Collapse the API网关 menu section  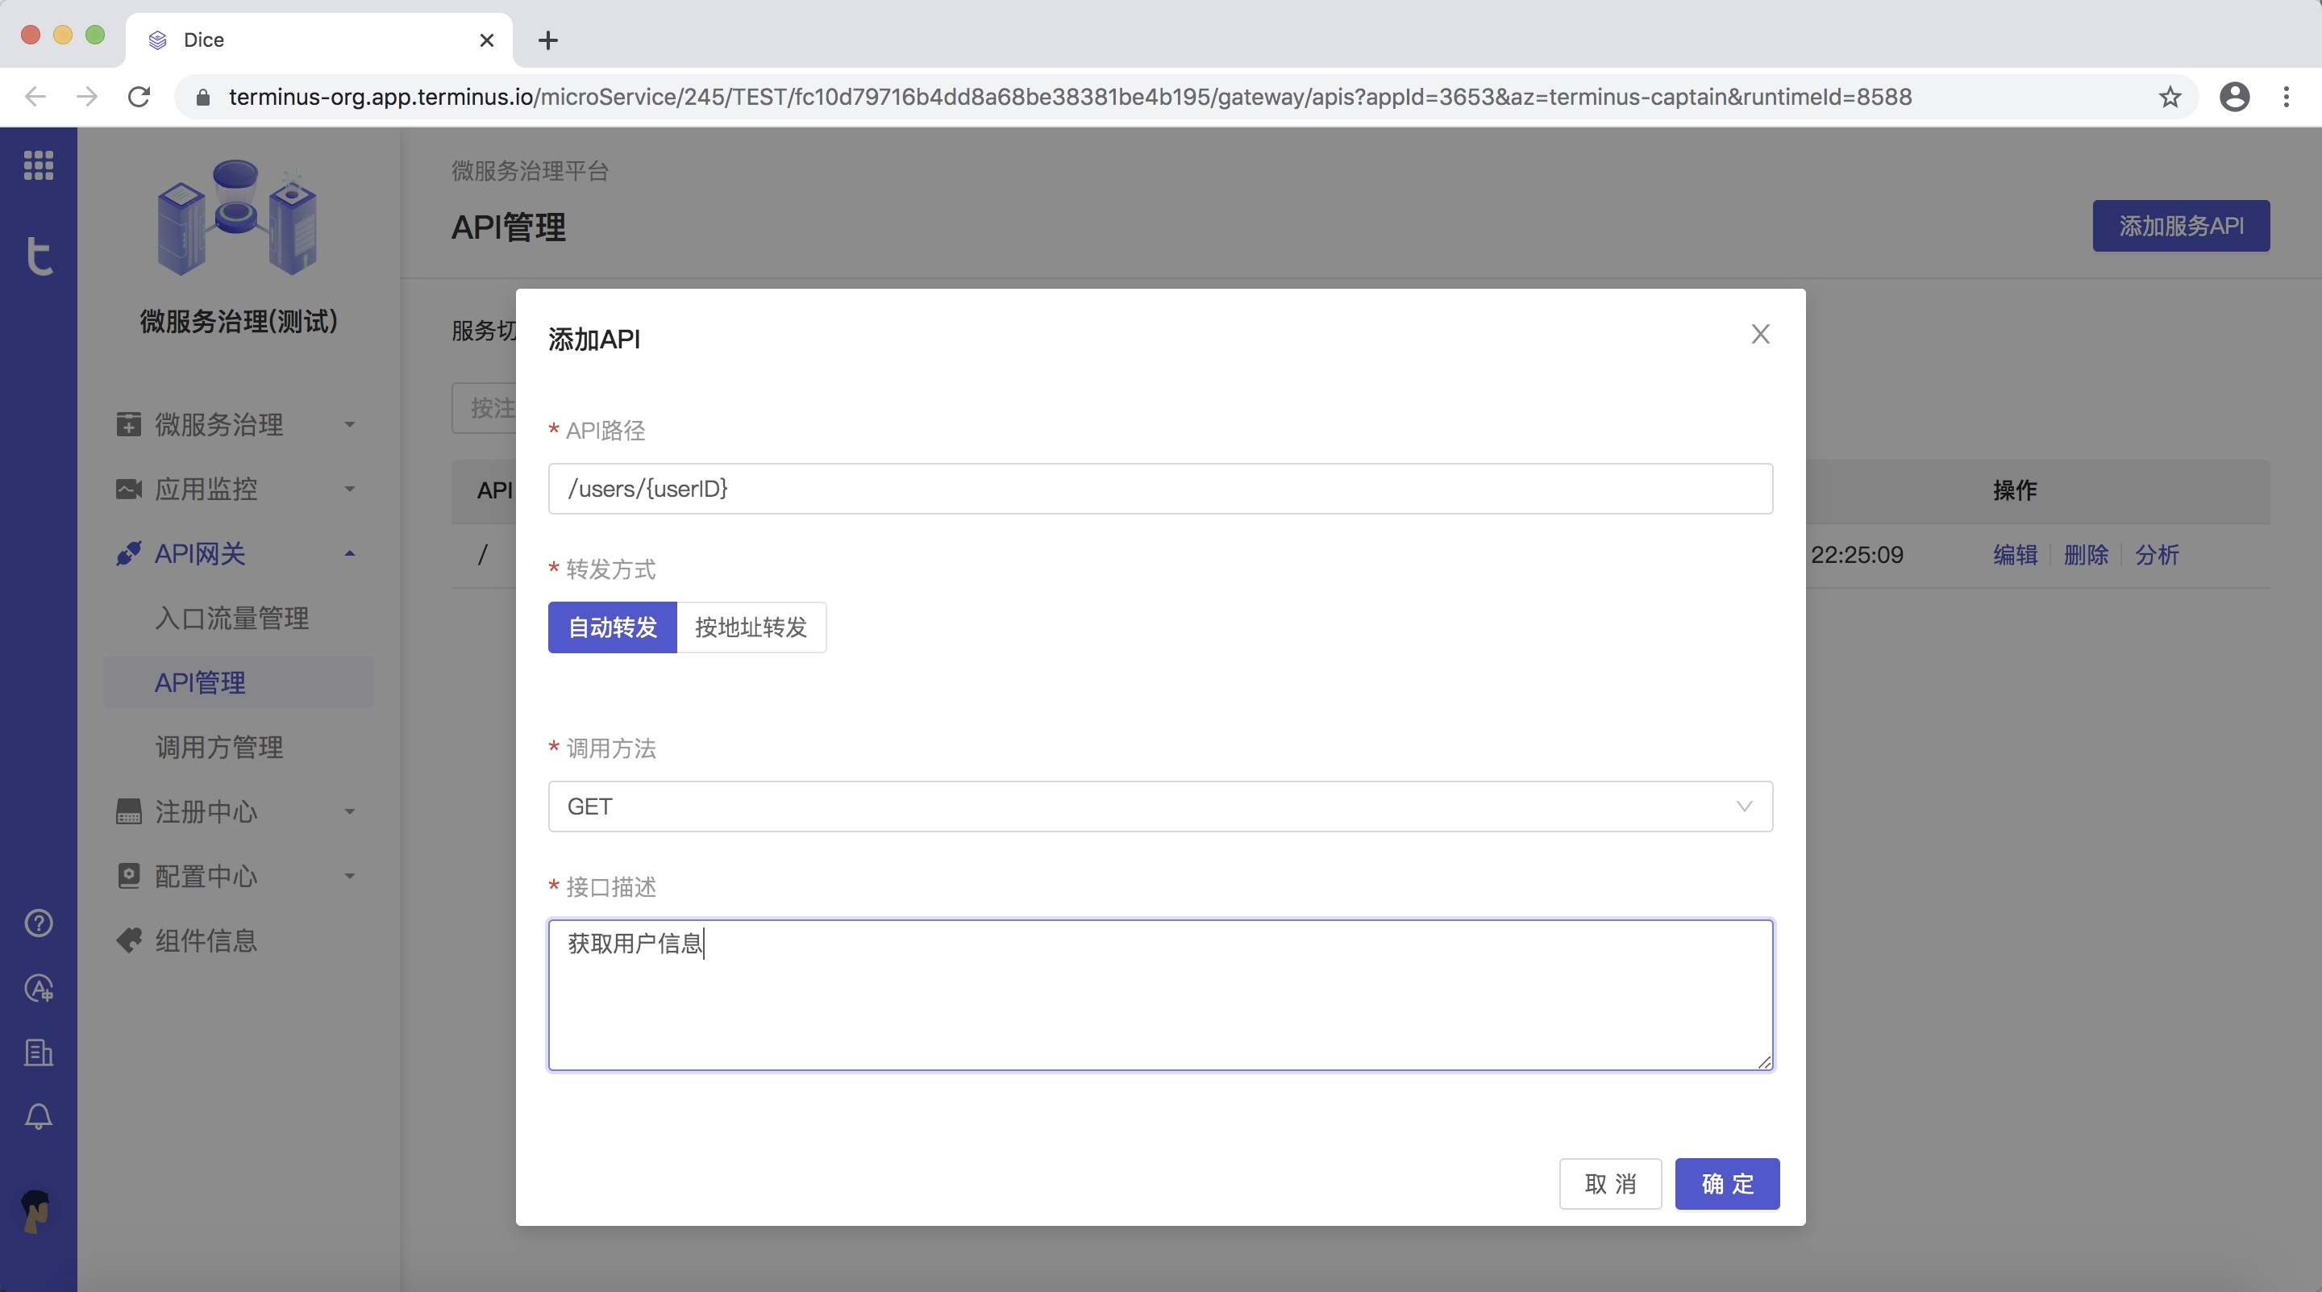click(x=351, y=552)
